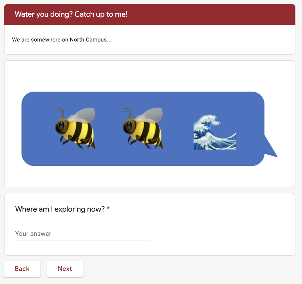The height and width of the screenshot is (284, 302).
Task: Click the translucent wing of the first bee
Action: 83,115
